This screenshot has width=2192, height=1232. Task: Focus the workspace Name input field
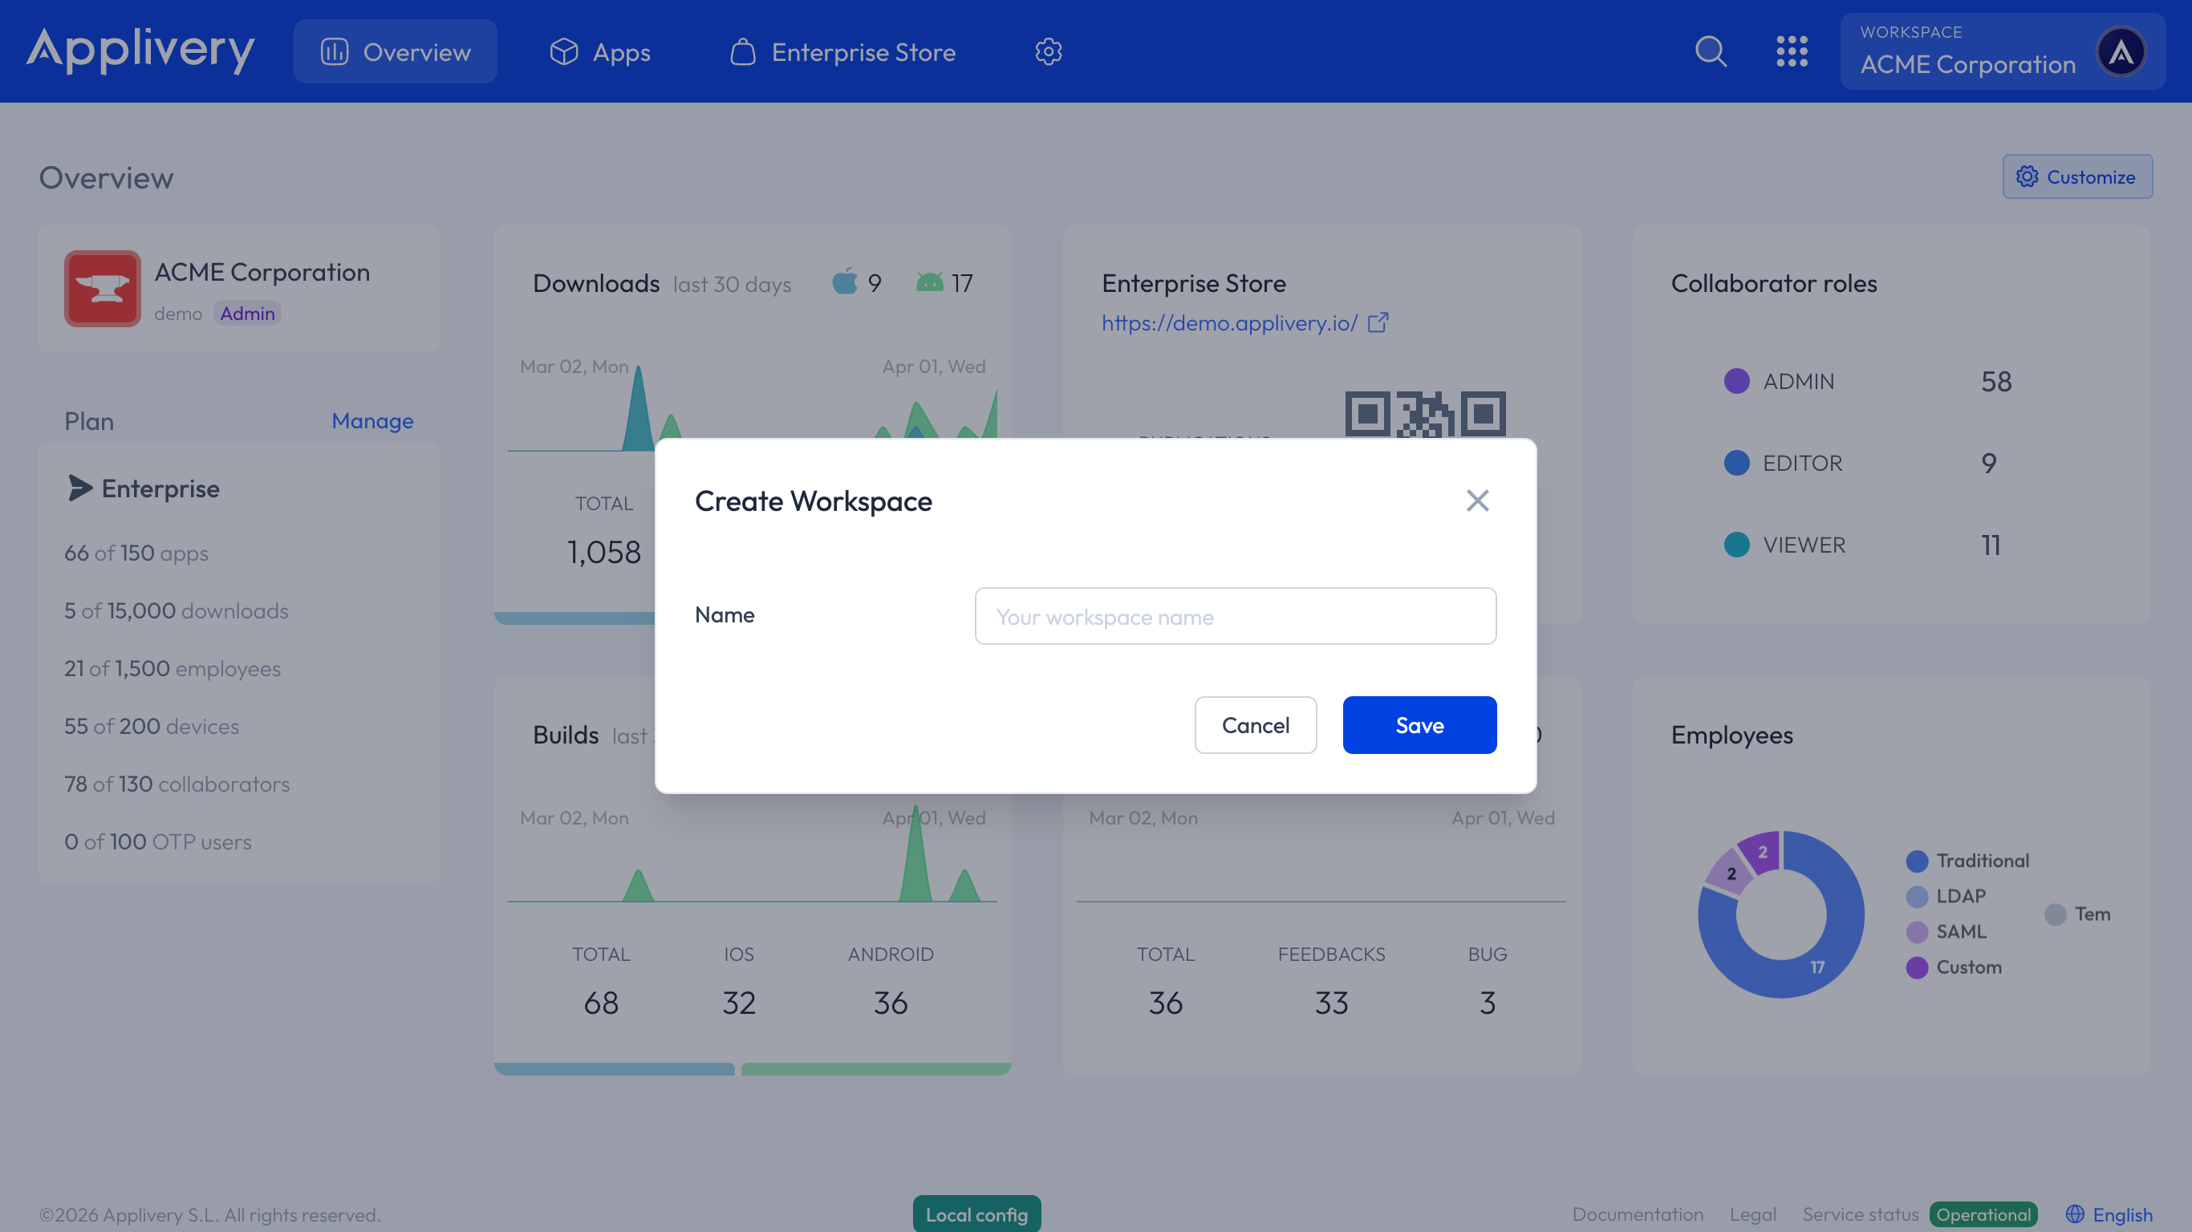1235,616
